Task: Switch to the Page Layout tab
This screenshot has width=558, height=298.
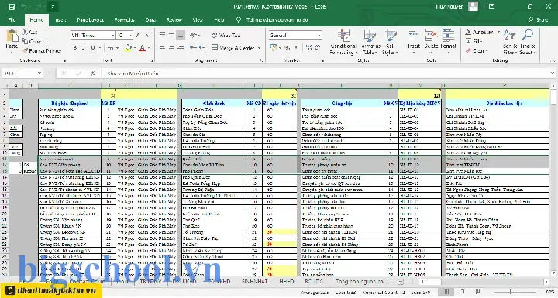Action: (91, 20)
